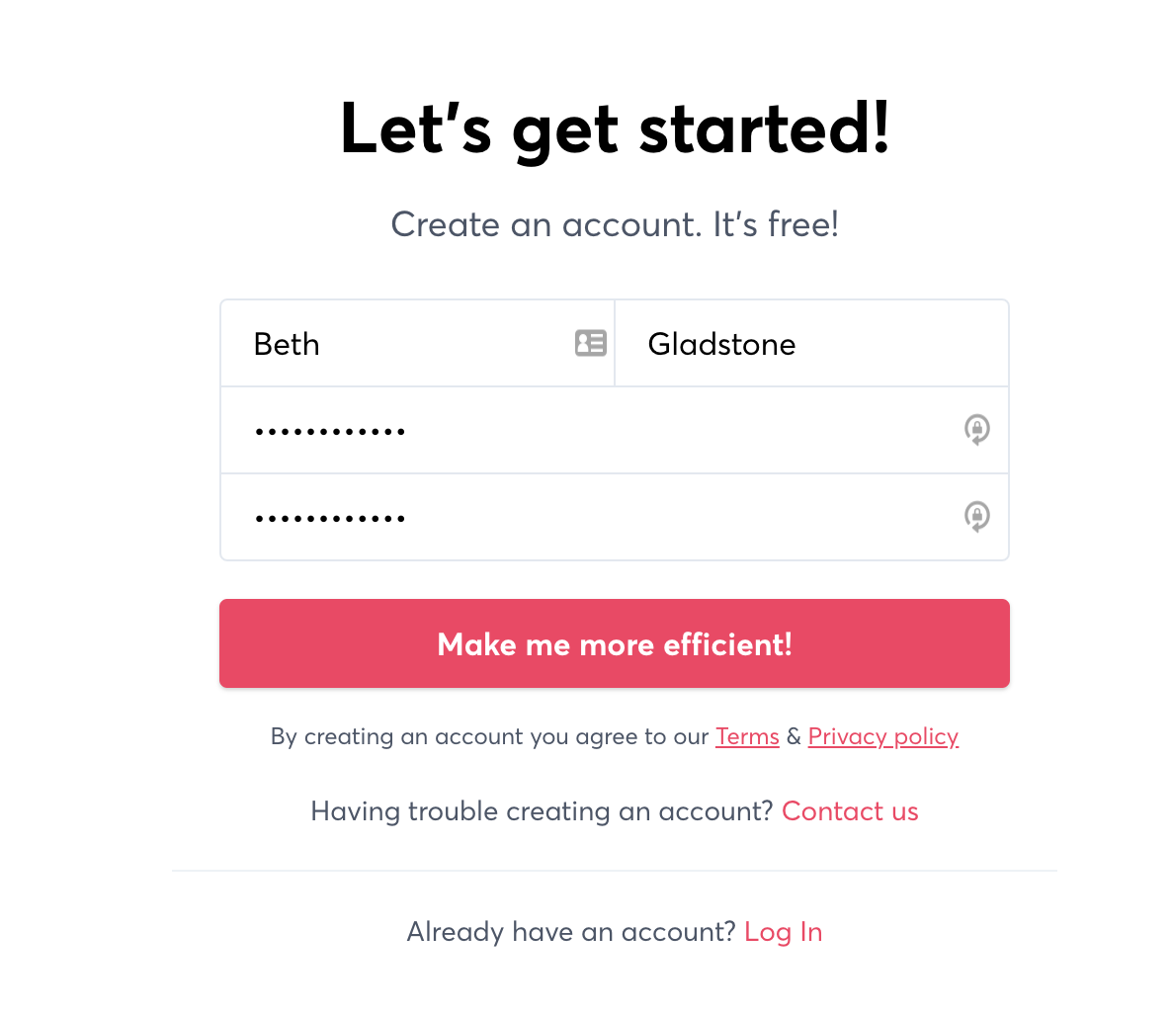Open the Terms link
This screenshot has width=1172, height=1016.
(747, 736)
